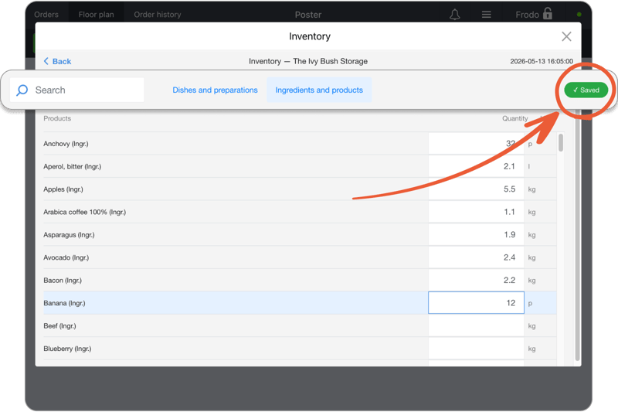Click the notification bell icon
Viewport: 618px width, 412px height.
point(455,15)
